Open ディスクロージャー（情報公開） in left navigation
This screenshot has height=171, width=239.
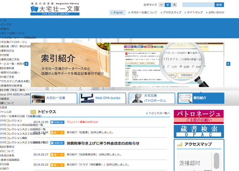(18, 37)
